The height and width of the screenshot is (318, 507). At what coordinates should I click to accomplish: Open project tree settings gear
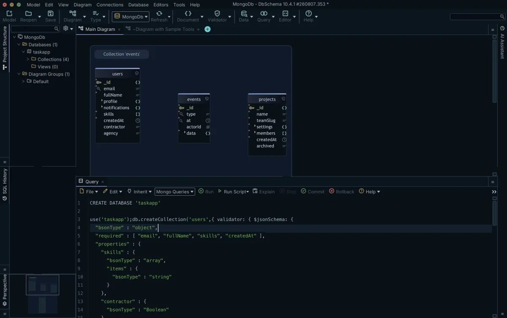click(65, 29)
